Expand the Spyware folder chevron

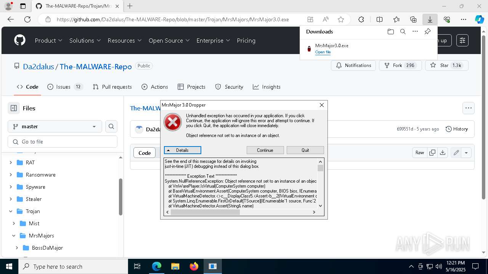tap(11, 187)
